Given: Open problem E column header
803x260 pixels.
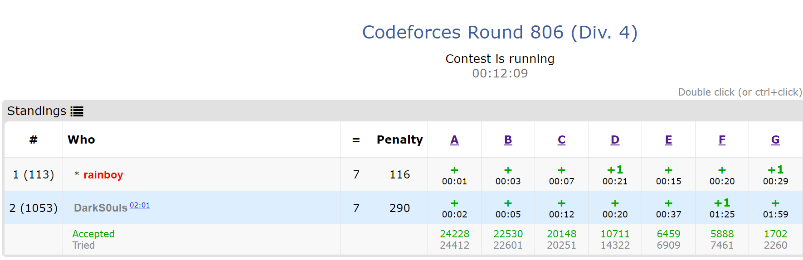Looking at the screenshot, I should coord(668,140).
